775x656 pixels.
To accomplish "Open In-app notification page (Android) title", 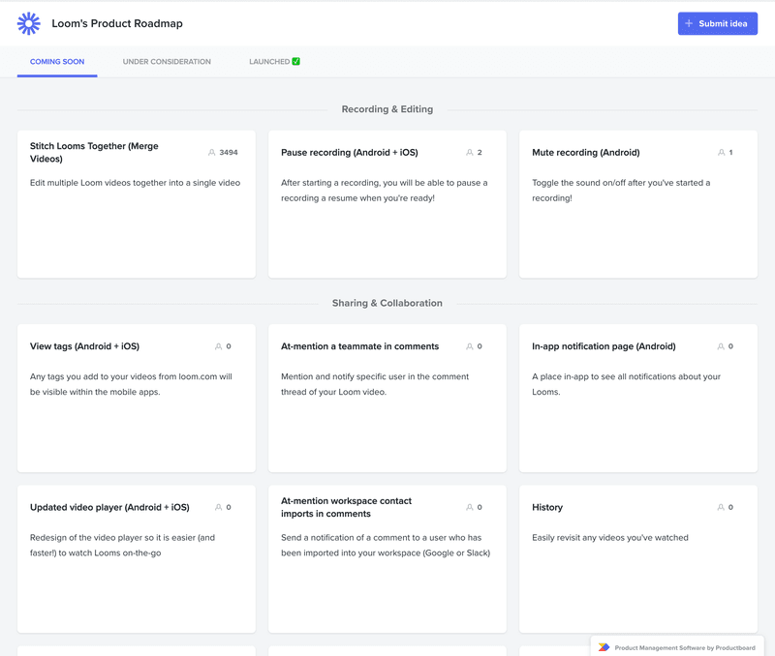I will pos(604,346).
